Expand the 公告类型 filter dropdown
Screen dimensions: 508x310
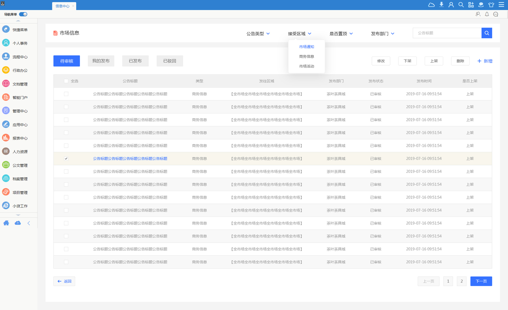click(x=258, y=33)
